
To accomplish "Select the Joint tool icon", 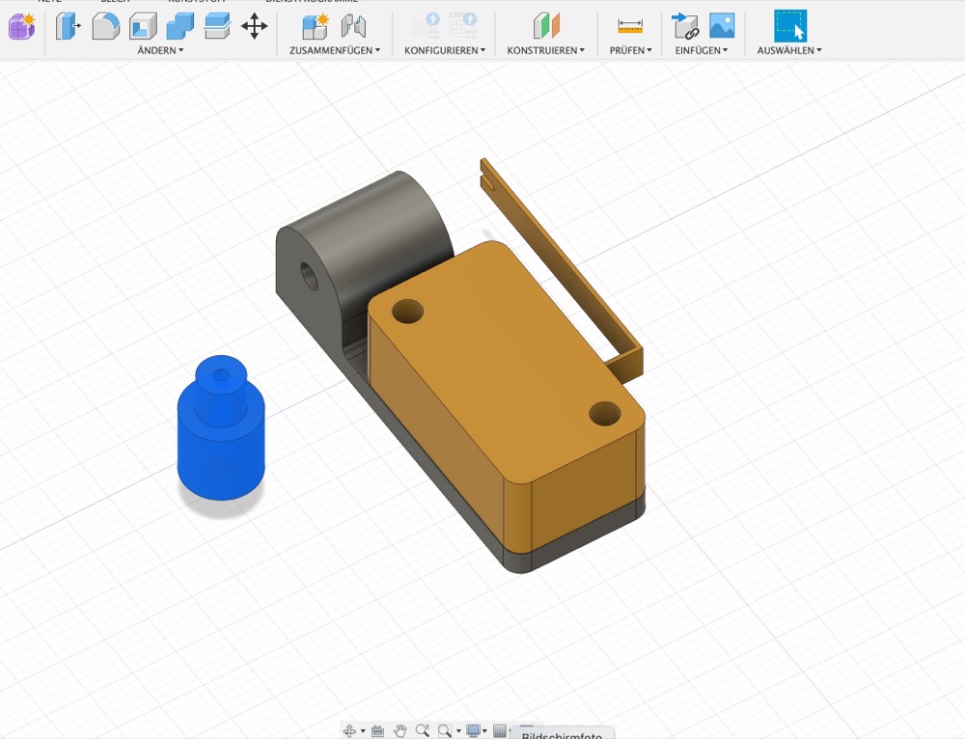I will click(353, 26).
